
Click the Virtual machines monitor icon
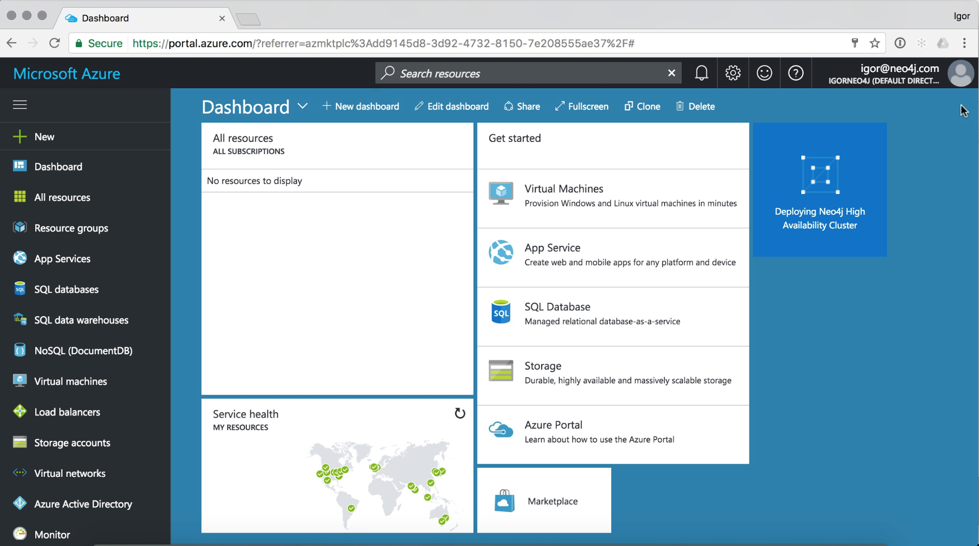point(20,381)
